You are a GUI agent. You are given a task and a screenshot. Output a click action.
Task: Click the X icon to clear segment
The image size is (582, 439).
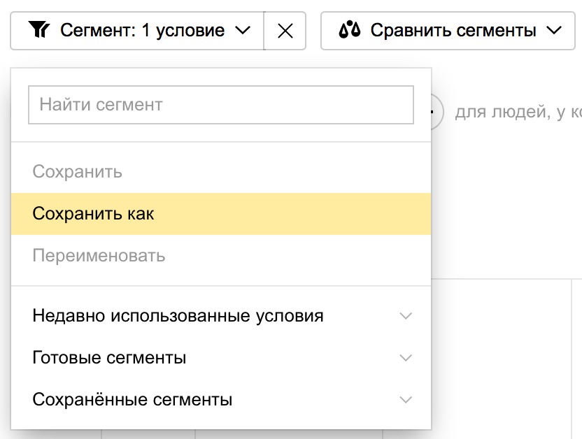pos(285,30)
